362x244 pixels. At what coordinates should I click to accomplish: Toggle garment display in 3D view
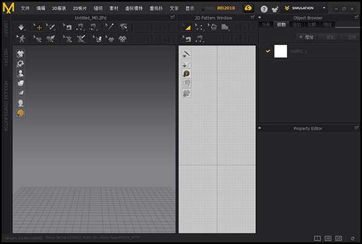tap(21, 54)
